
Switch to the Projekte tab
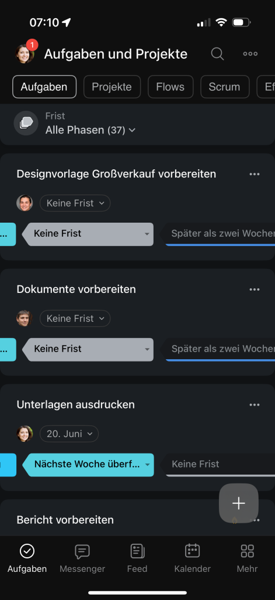(x=112, y=87)
